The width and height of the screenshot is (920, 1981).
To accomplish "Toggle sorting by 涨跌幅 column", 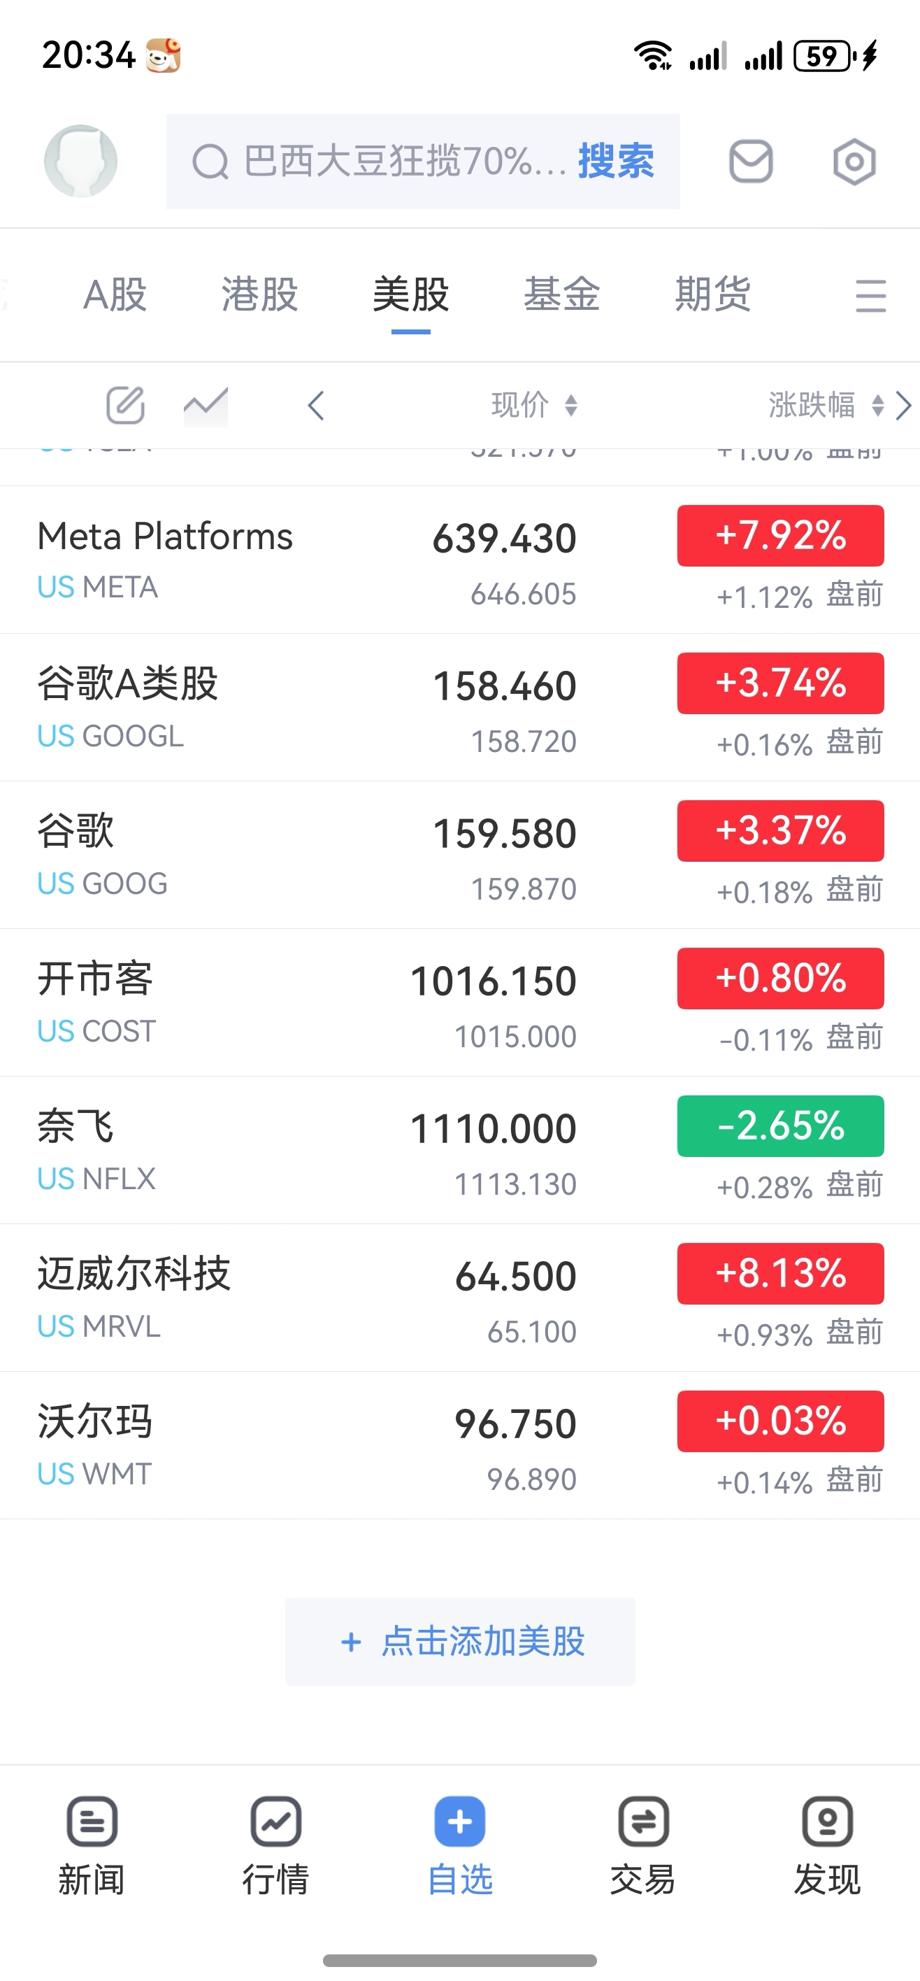I will 826,404.
